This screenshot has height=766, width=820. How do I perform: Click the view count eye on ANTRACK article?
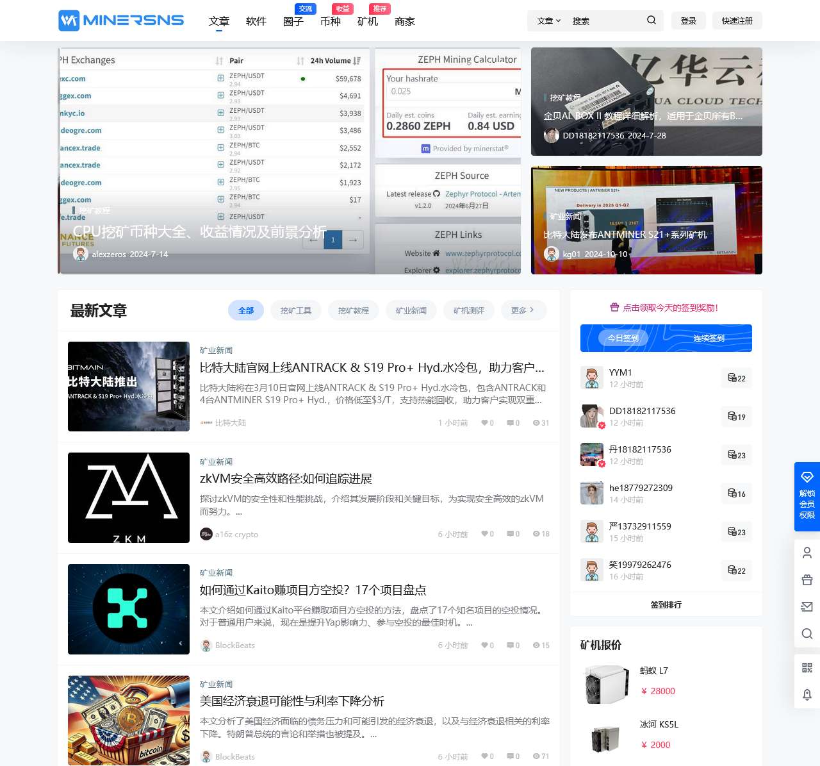point(536,423)
